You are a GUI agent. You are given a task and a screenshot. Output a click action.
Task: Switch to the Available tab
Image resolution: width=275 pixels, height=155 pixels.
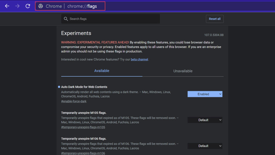click(102, 71)
